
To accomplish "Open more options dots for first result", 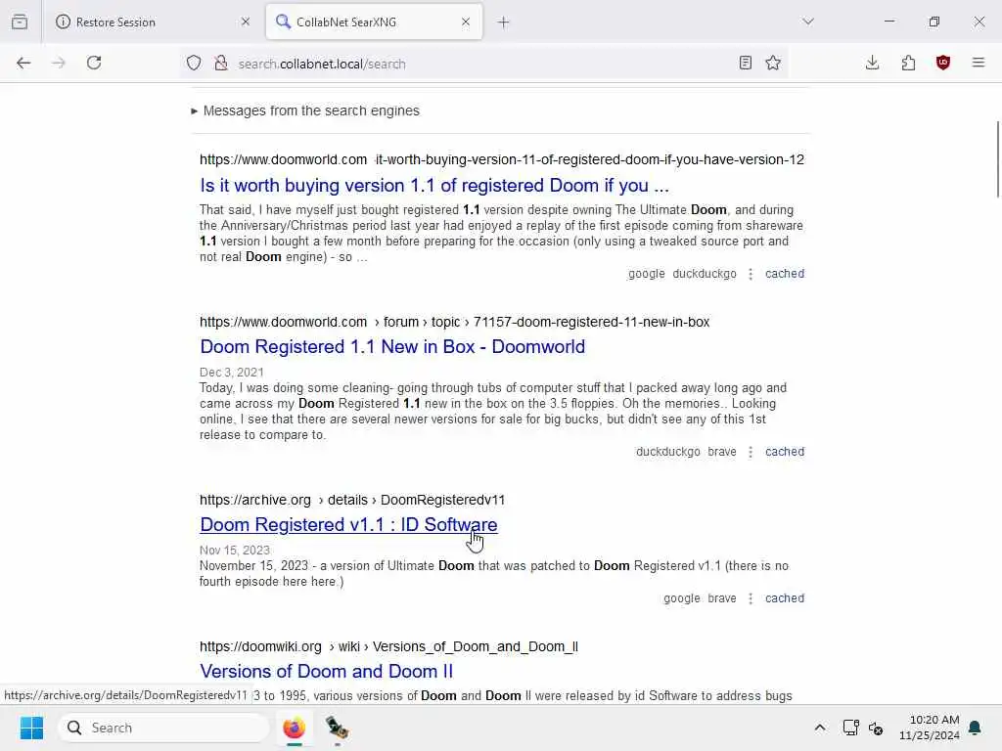I will [751, 274].
